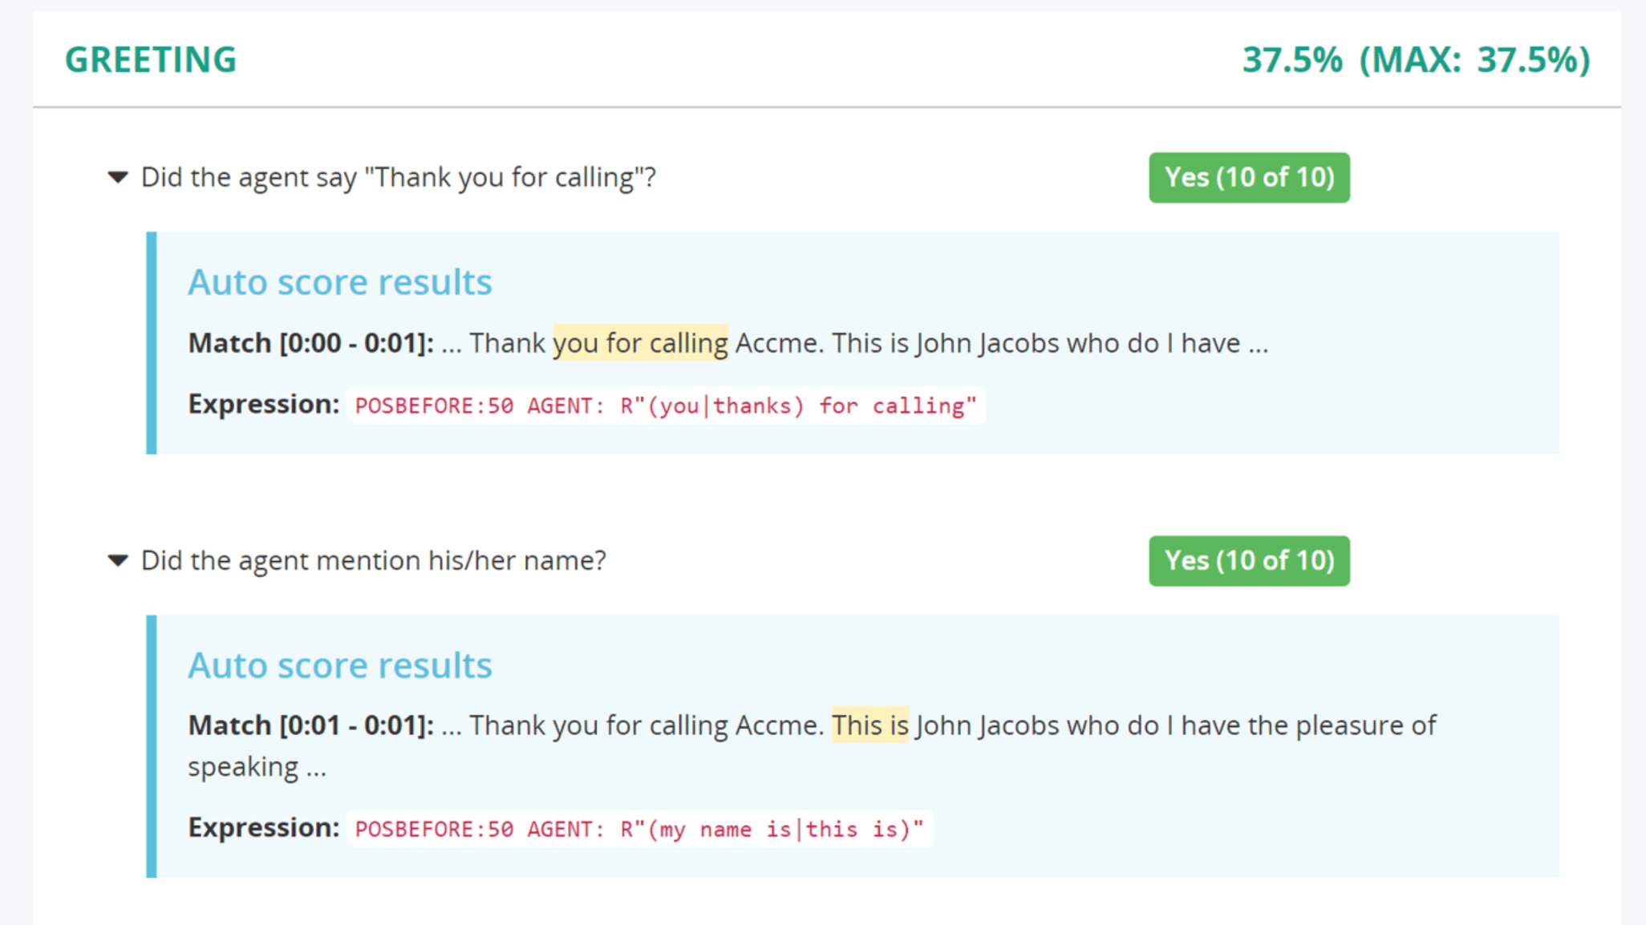Click "pleasure of" in the second transcript
This screenshot has height=925, width=1646.
[1365, 725]
